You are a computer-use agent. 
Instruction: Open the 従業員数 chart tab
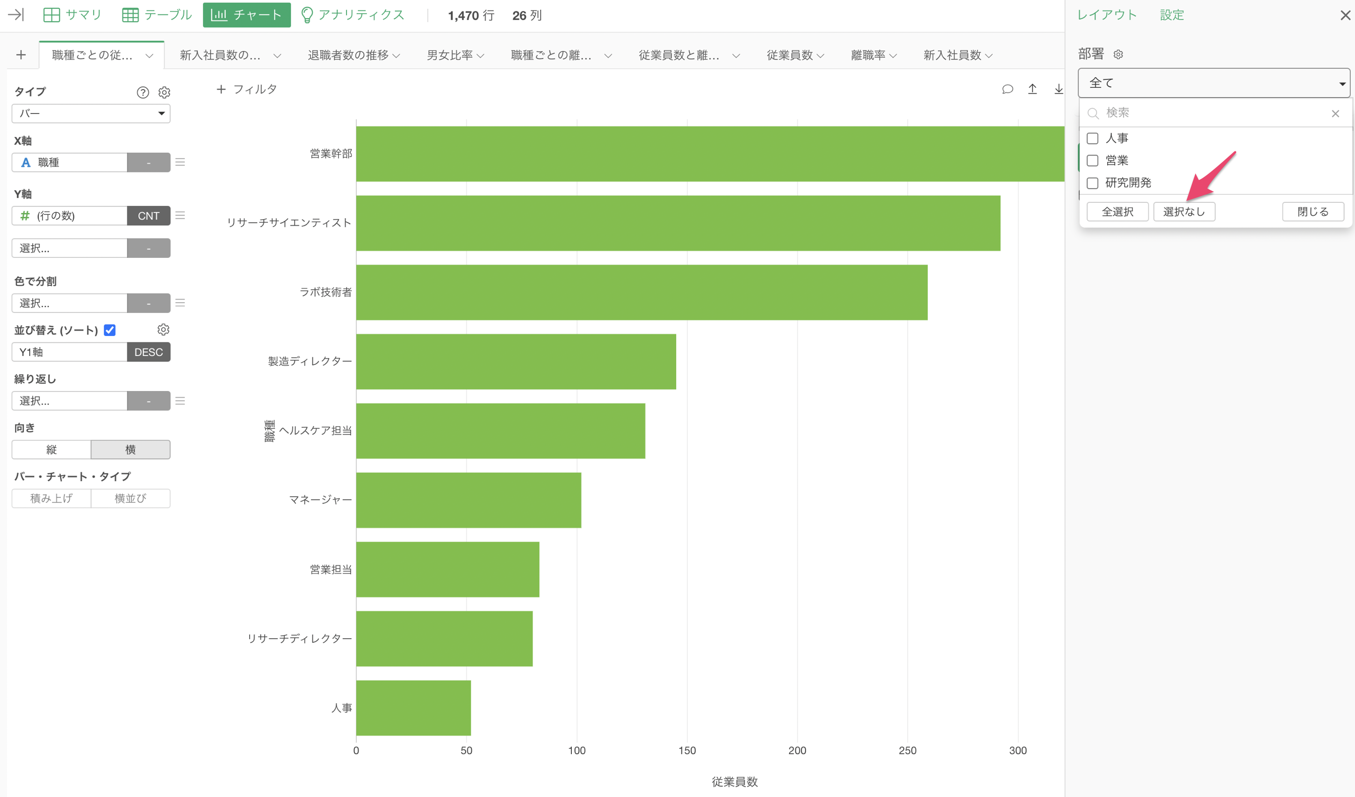pos(789,55)
